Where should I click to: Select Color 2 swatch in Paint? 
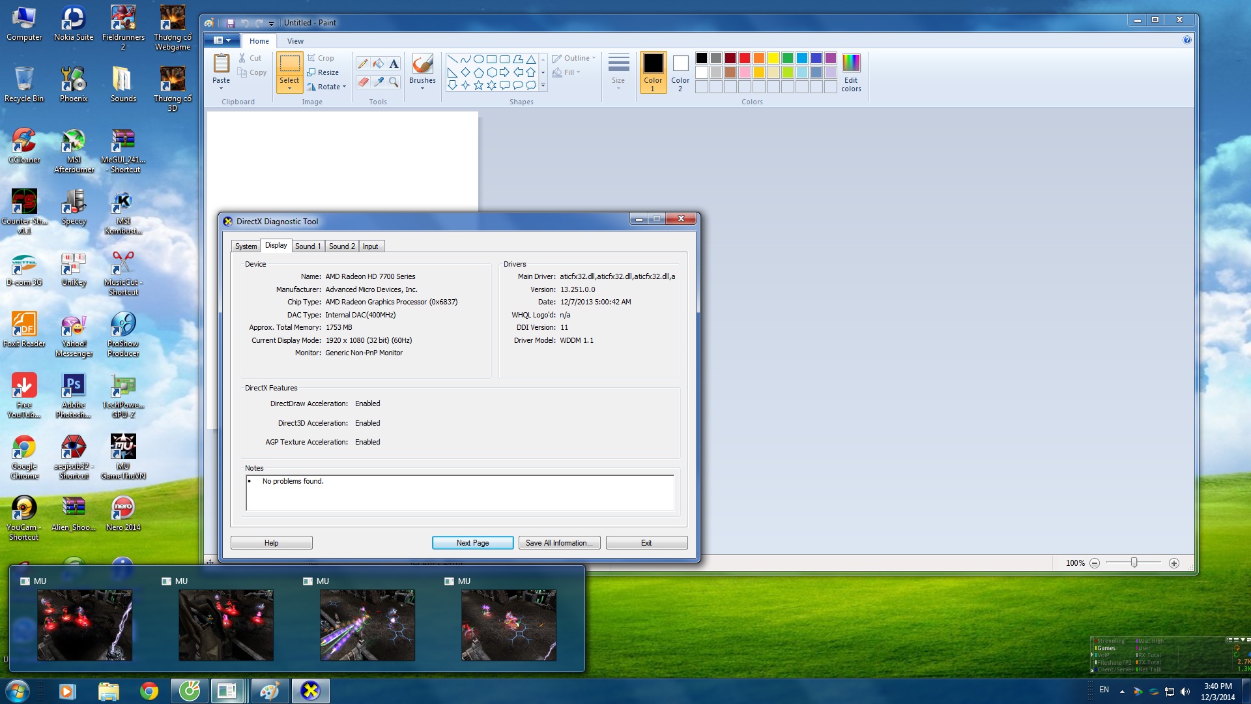coord(680,72)
